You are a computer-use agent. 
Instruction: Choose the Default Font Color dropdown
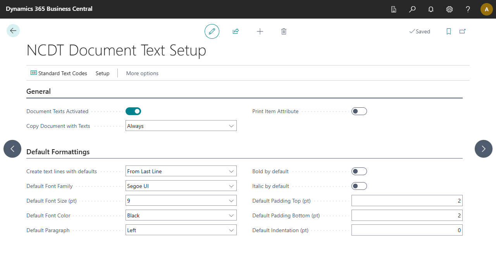pos(181,215)
